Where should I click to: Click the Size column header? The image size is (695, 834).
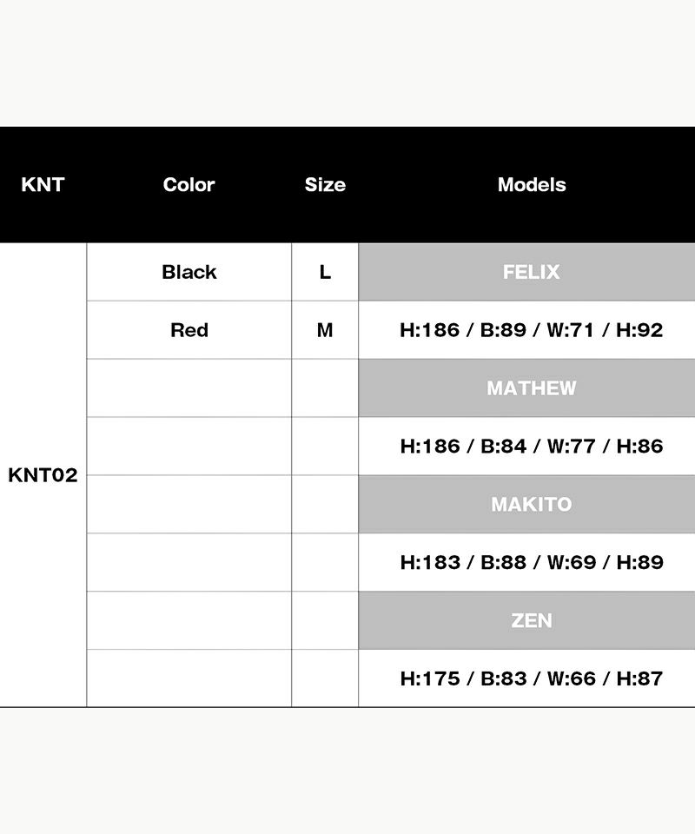pos(325,185)
